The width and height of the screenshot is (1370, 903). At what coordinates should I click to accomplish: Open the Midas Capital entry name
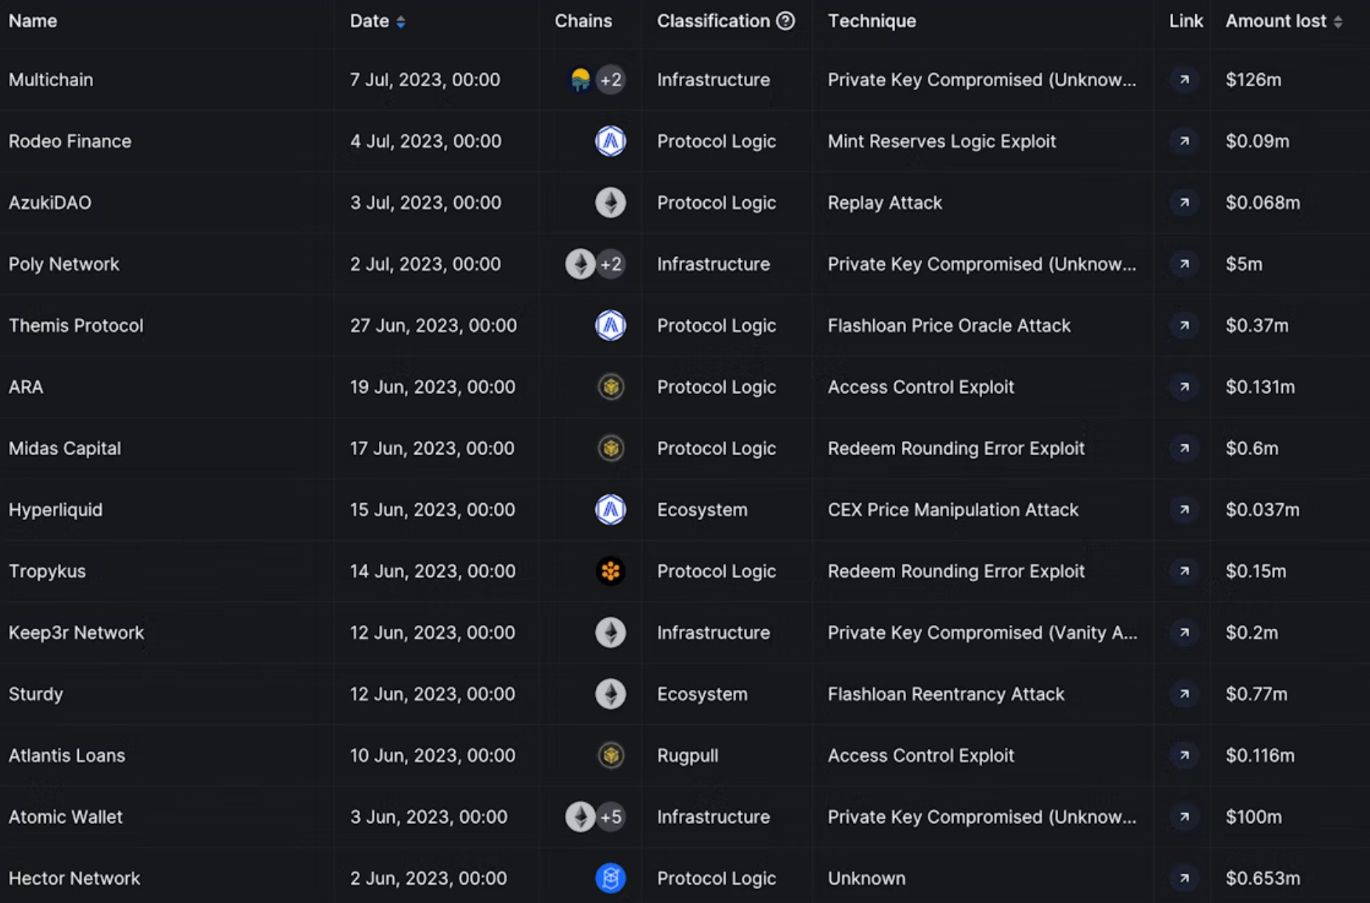coord(65,449)
